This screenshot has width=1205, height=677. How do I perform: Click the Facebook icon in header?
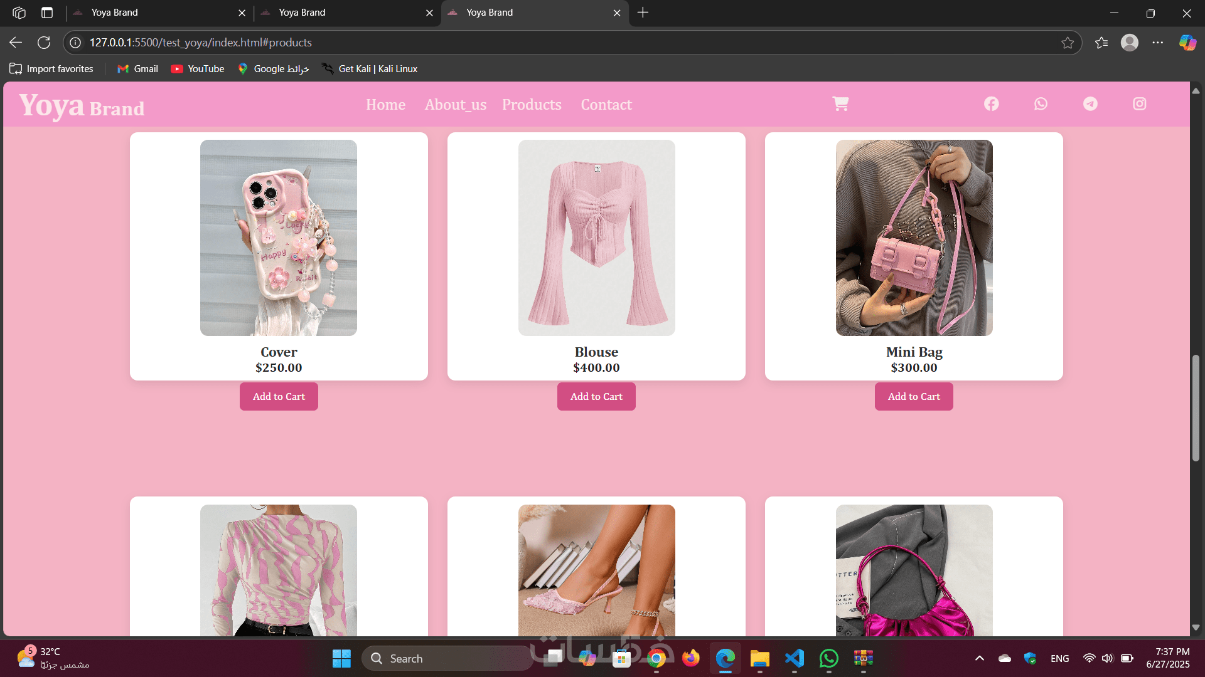click(x=991, y=104)
